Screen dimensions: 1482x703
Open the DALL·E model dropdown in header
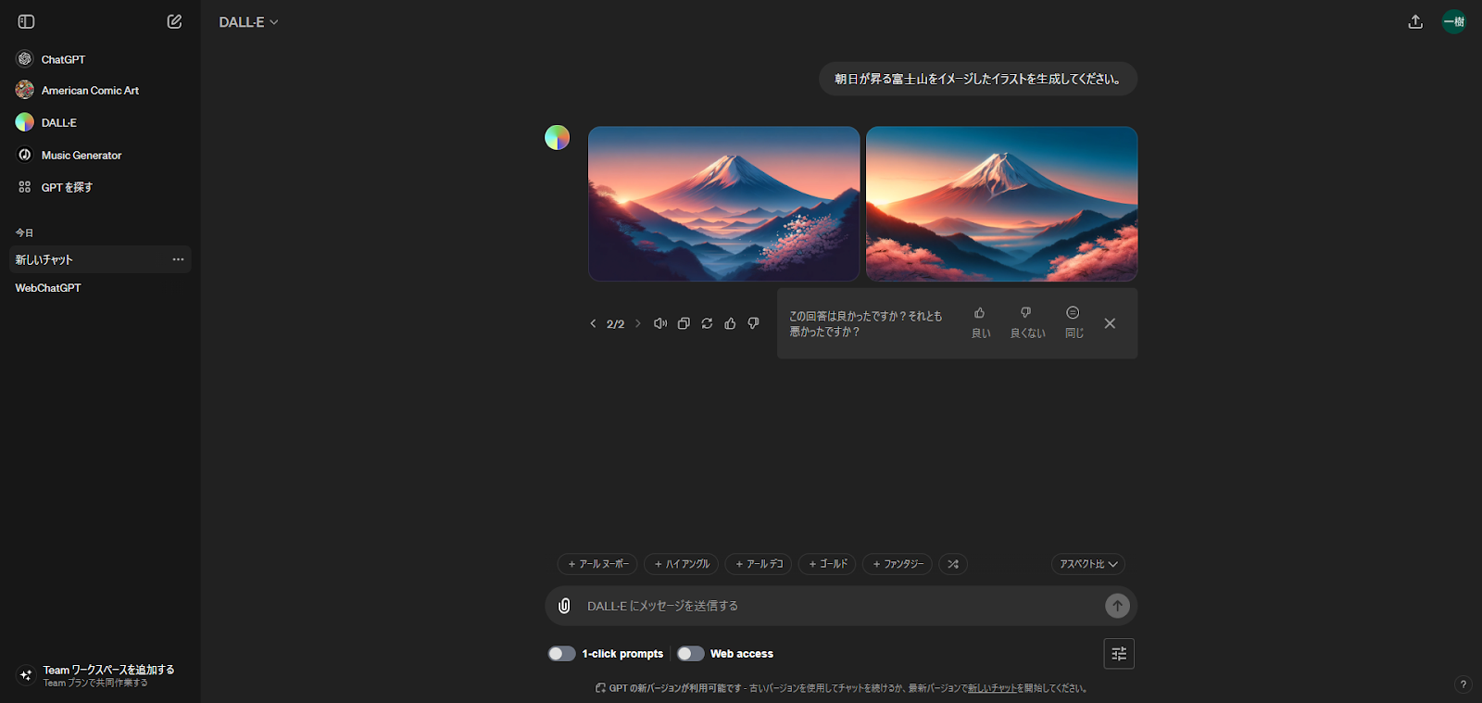(248, 22)
